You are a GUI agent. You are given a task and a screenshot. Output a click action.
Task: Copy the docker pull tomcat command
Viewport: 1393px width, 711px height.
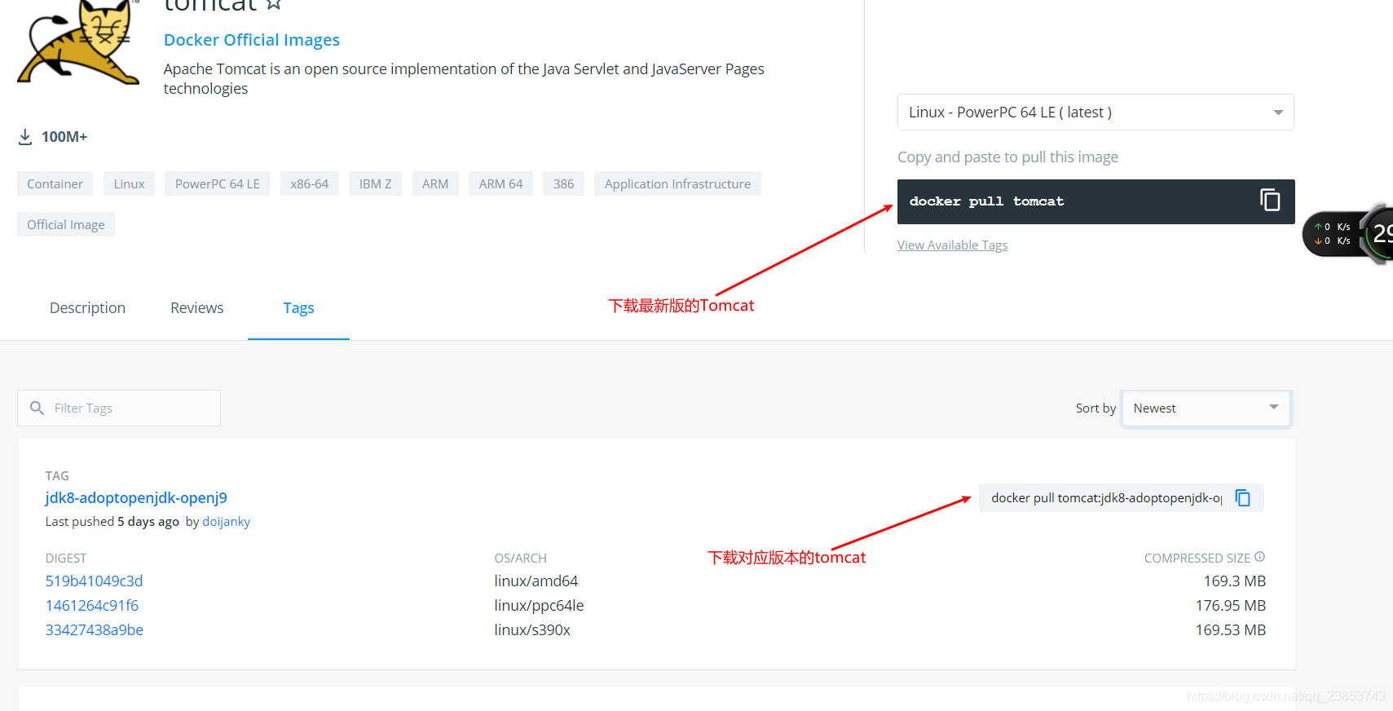click(x=1270, y=200)
